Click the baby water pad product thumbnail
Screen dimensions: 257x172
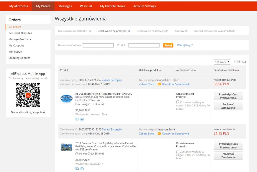click(x=66, y=147)
